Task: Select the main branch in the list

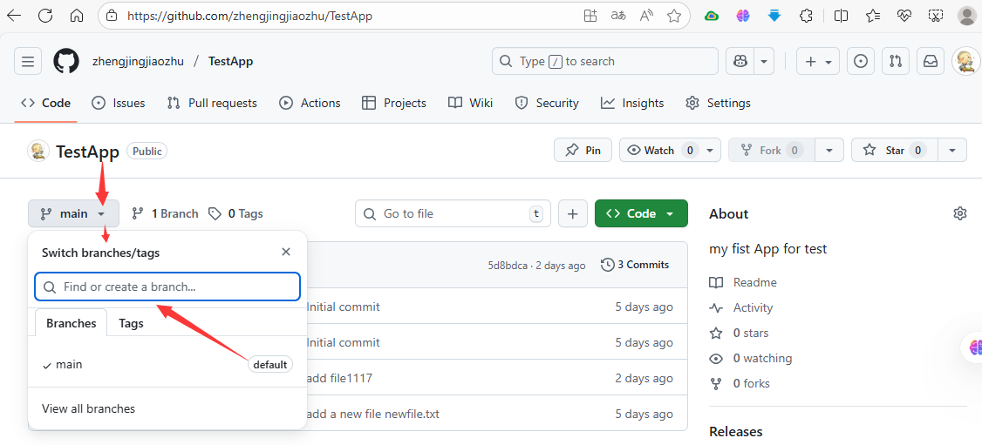Action: tap(167, 364)
